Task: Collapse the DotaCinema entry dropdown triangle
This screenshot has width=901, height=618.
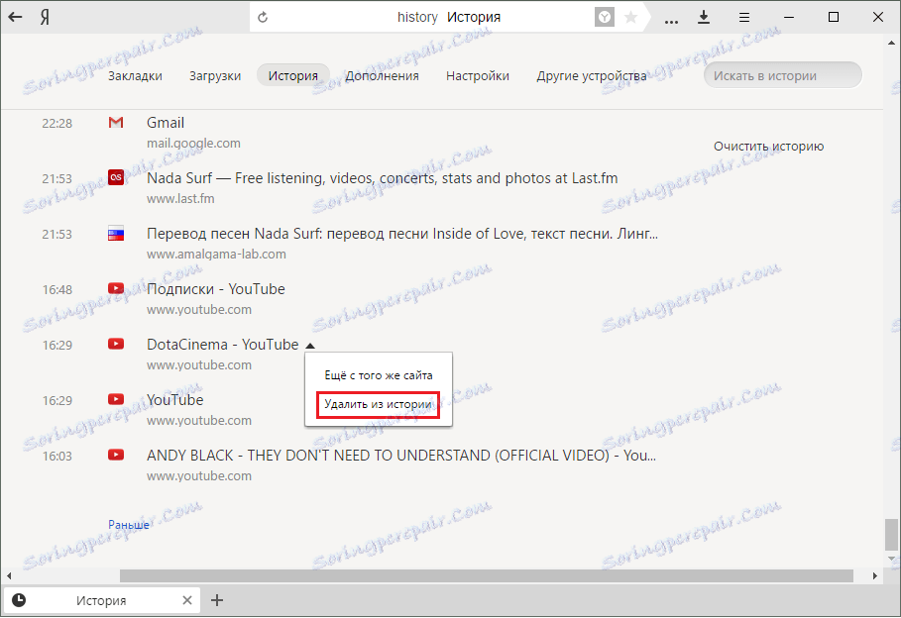Action: click(x=310, y=346)
